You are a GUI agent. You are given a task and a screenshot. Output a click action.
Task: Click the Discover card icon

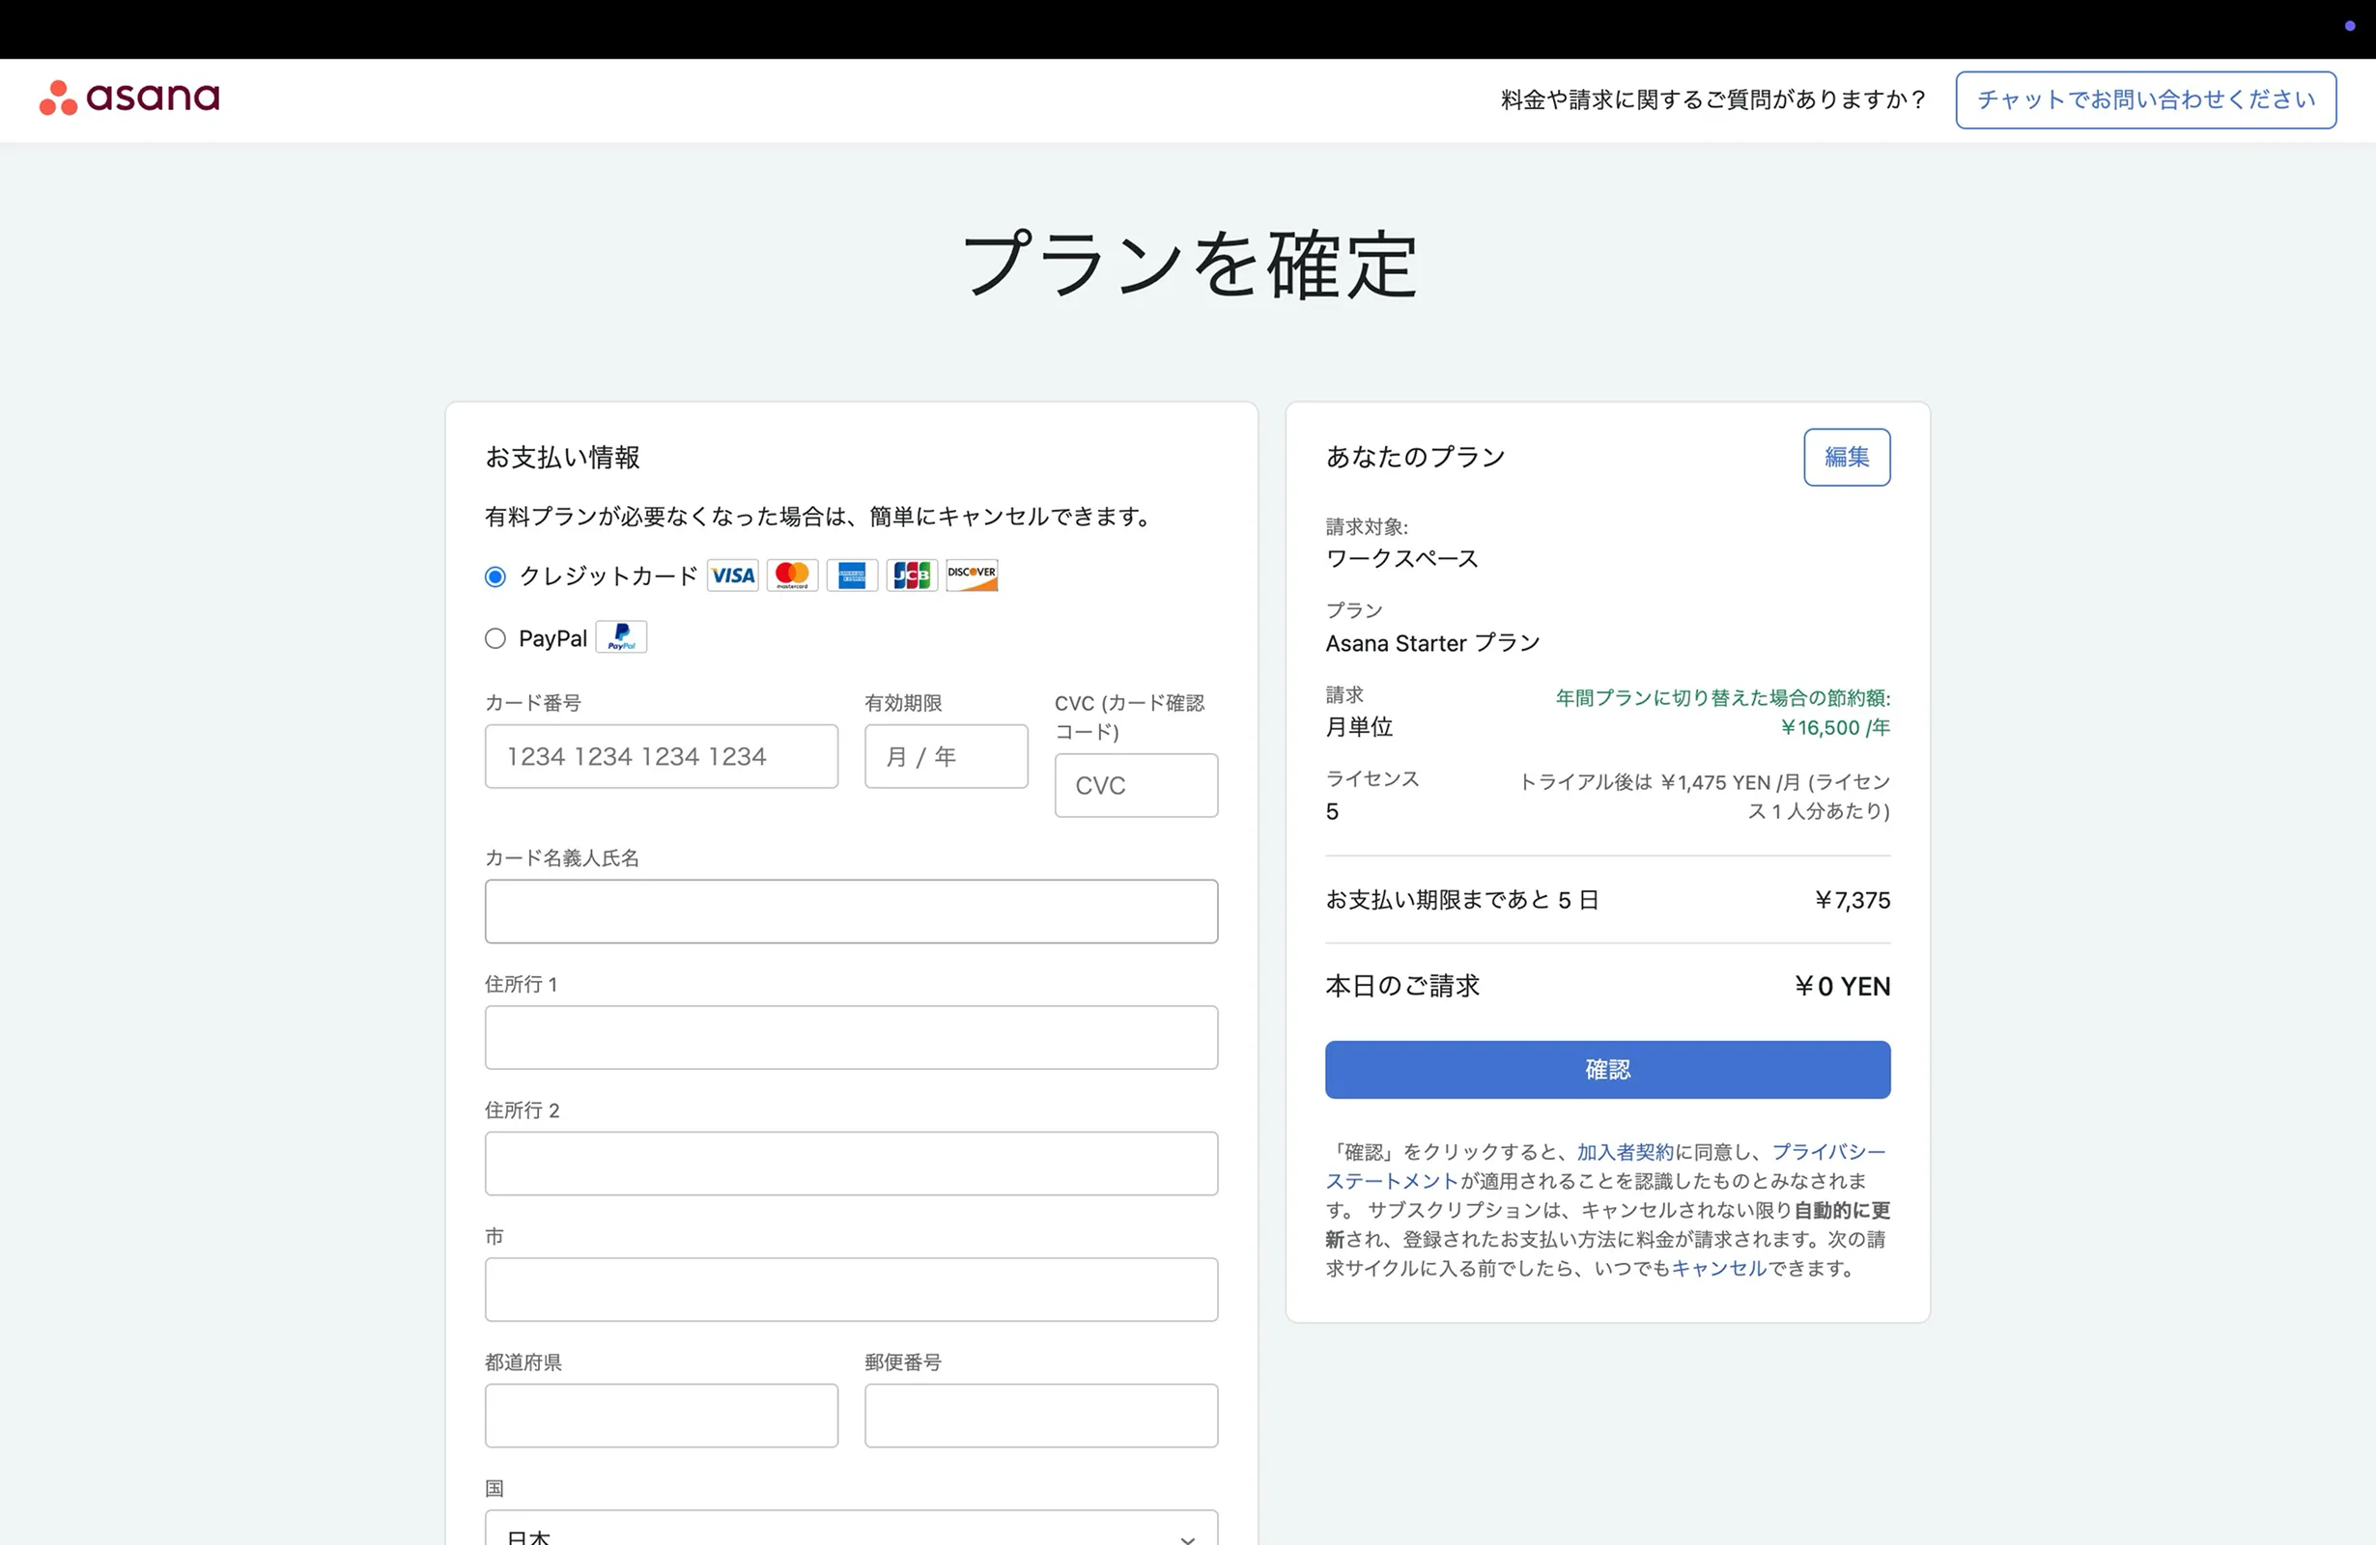click(x=973, y=576)
